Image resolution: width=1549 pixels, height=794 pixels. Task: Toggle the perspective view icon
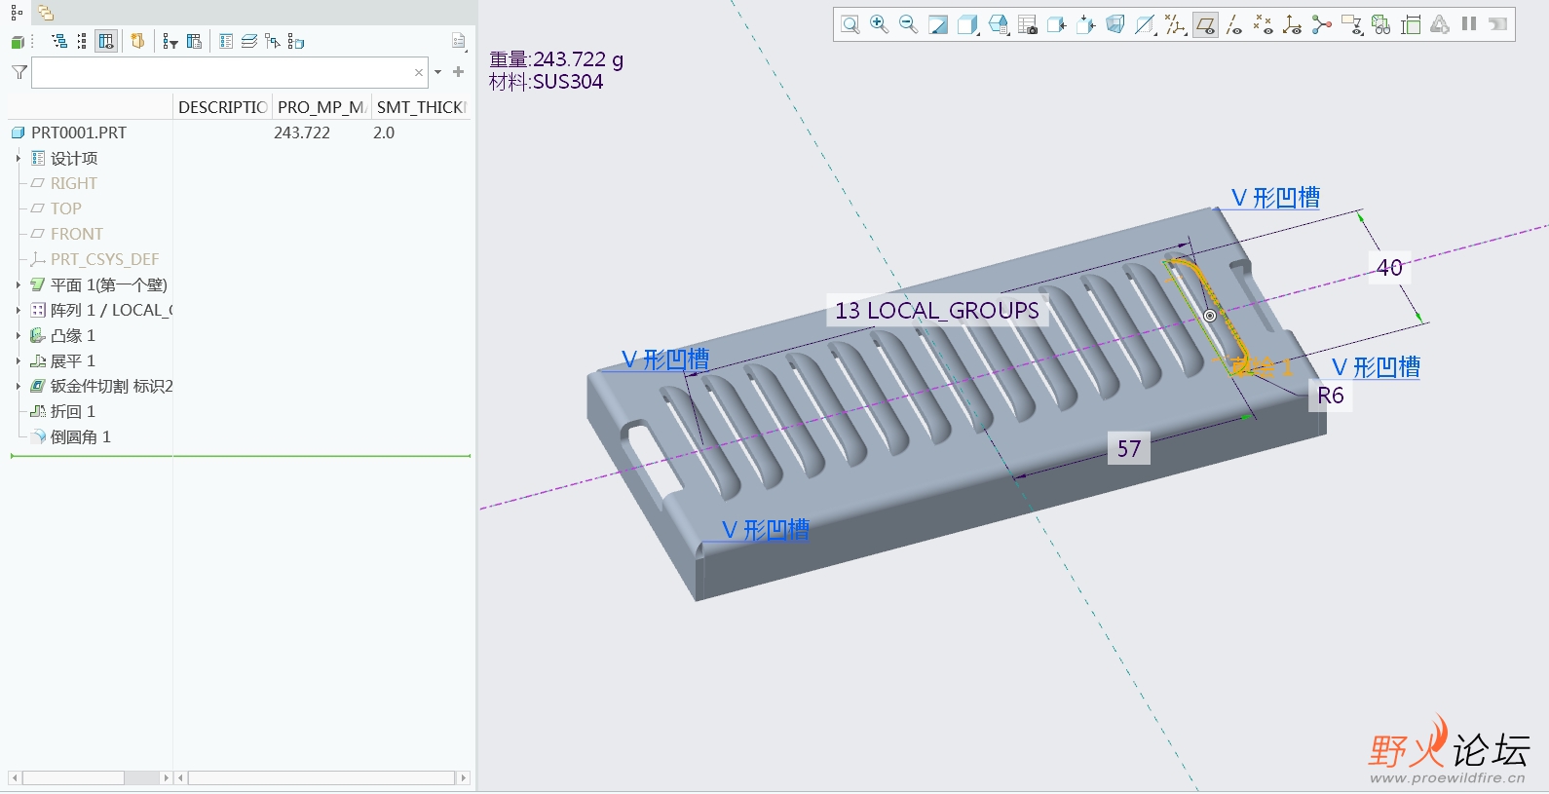[x=1115, y=25]
